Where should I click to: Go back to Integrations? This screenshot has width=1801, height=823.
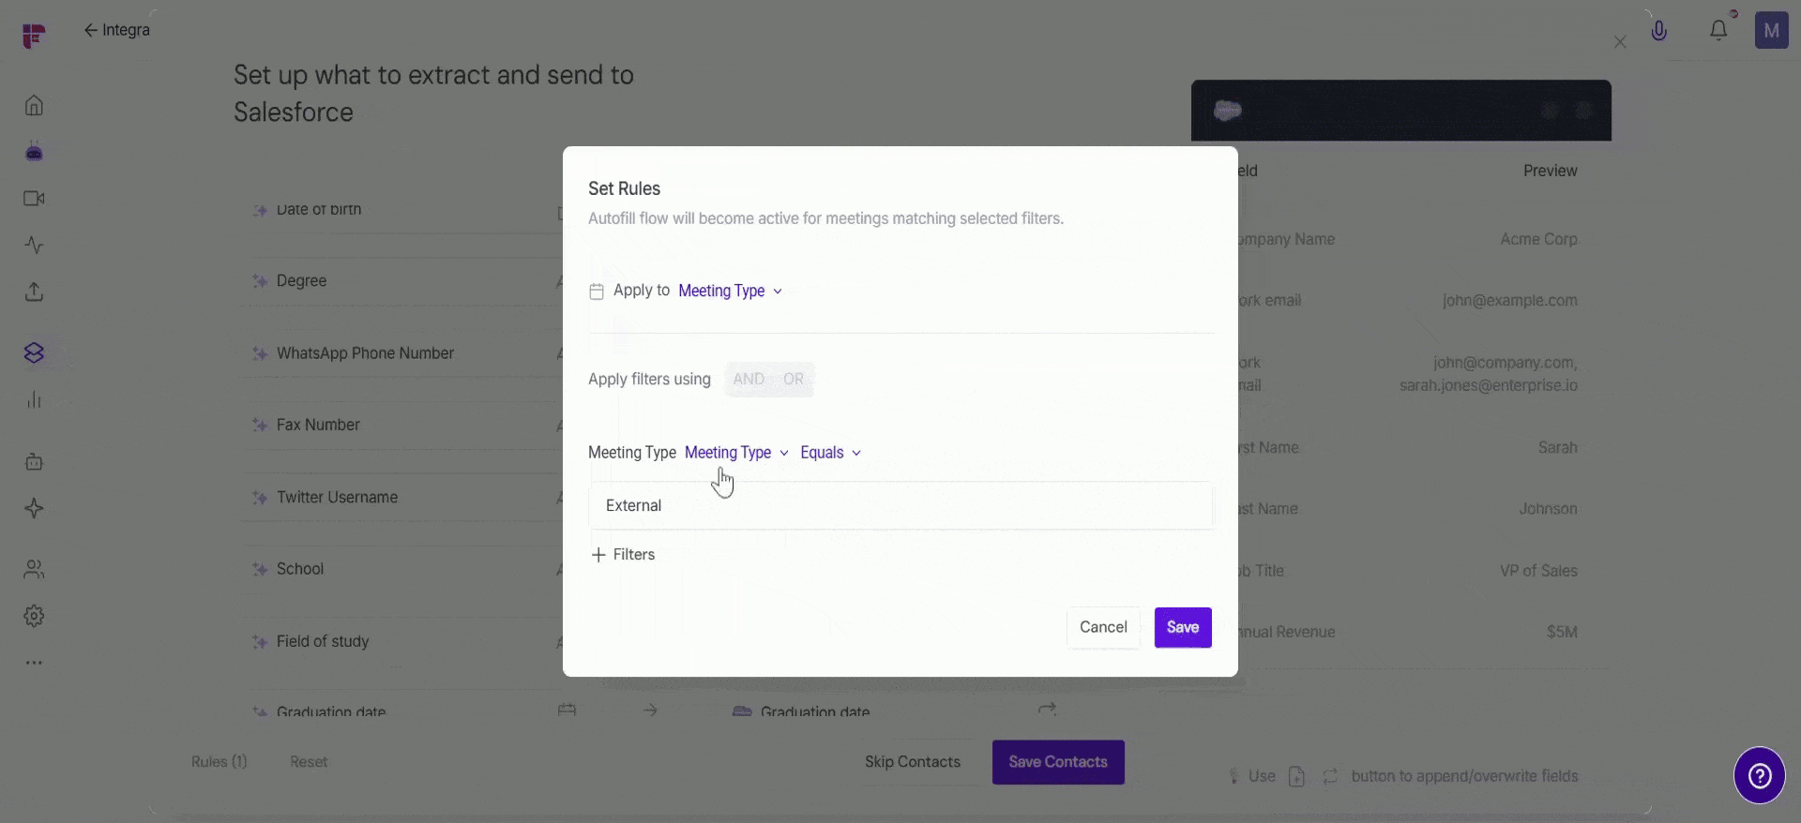click(x=117, y=30)
